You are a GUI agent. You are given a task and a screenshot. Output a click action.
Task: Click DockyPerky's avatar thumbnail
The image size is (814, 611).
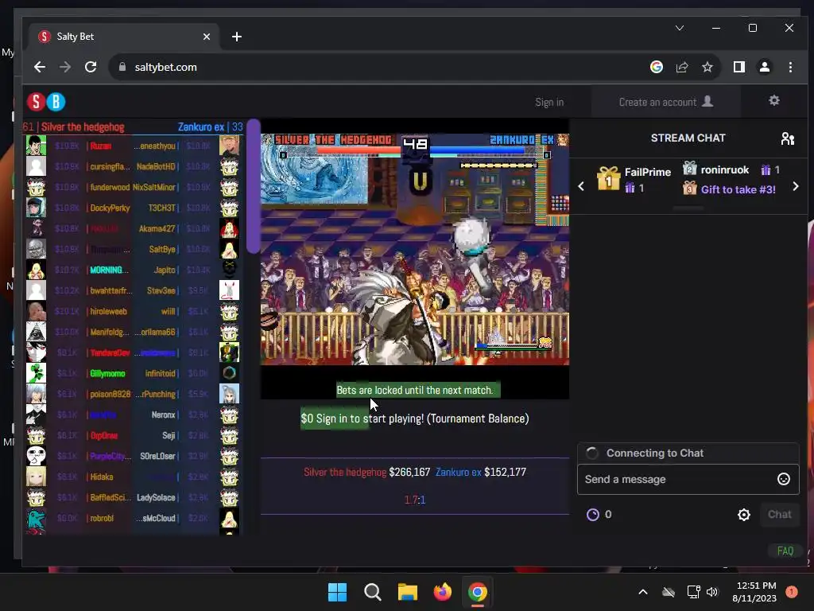click(36, 208)
